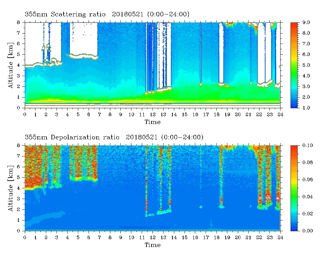Click the 7 km altitude tick label on the bottom plot
The image size is (321, 258).
[x=18, y=156]
